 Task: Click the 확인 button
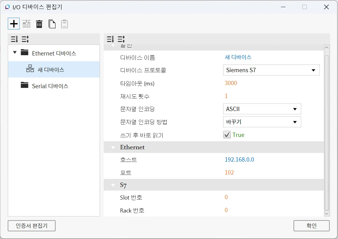click(x=311, y=226)
